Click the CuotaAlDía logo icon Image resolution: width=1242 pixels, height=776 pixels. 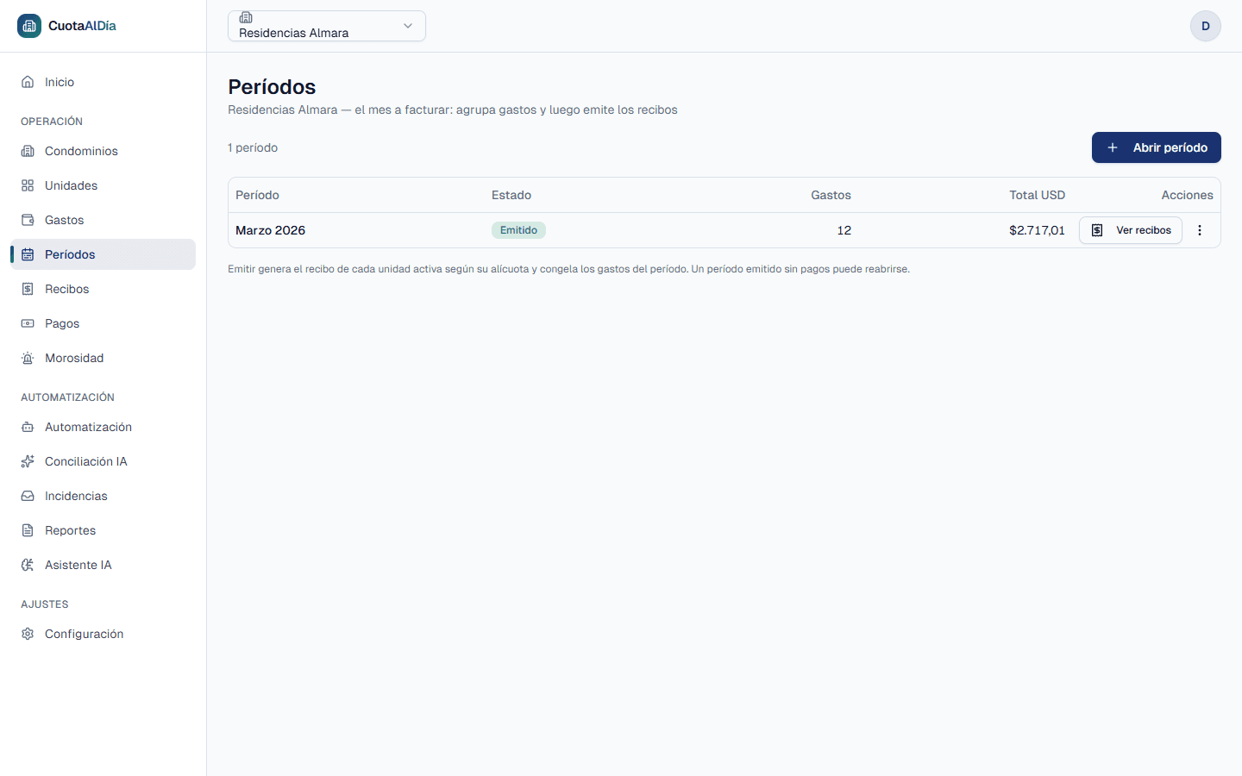click(x=29, y=26)
